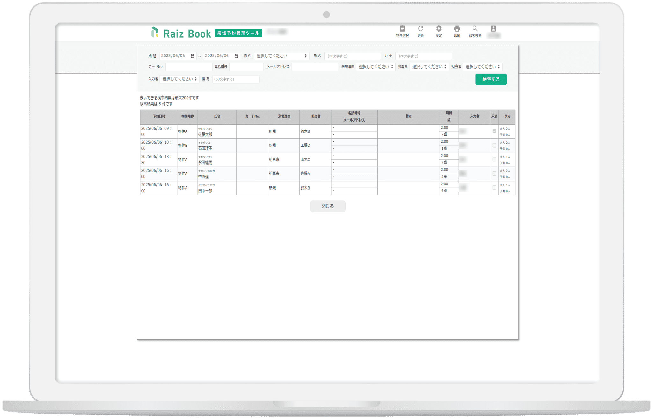This screenshot has width=653, height=418.
Task: Focus the 備考 remarks input field
Action: point(236,79)
